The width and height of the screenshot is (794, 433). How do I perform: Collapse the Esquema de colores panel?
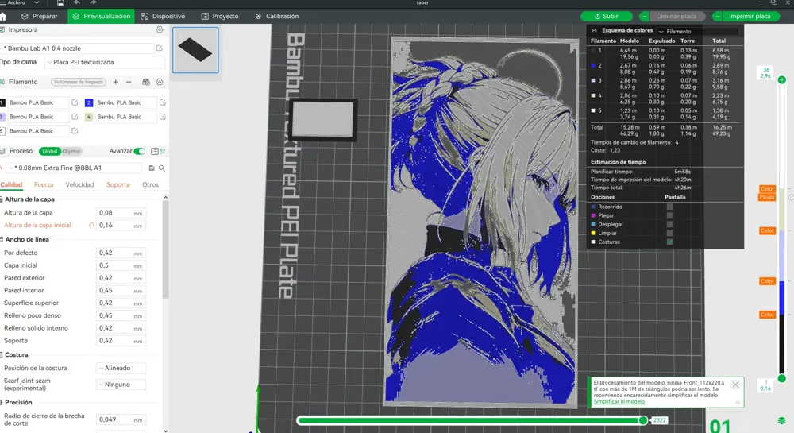click(594, 30)
